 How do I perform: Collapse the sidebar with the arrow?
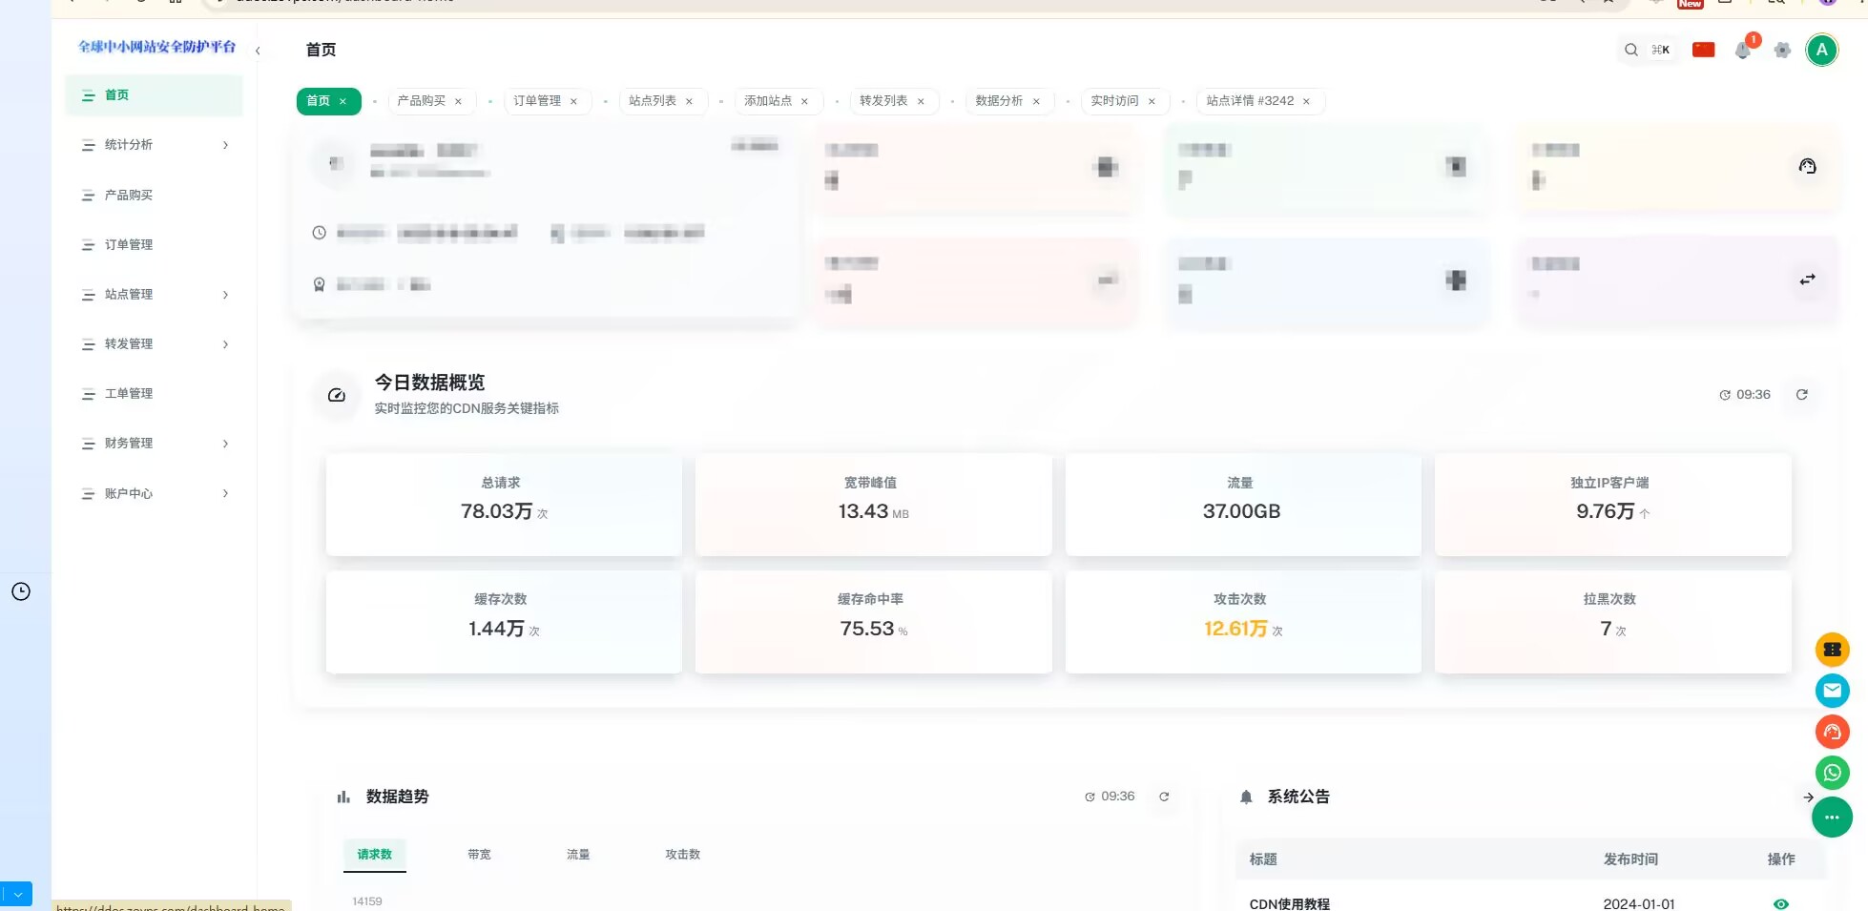click(x=258, y=51)
